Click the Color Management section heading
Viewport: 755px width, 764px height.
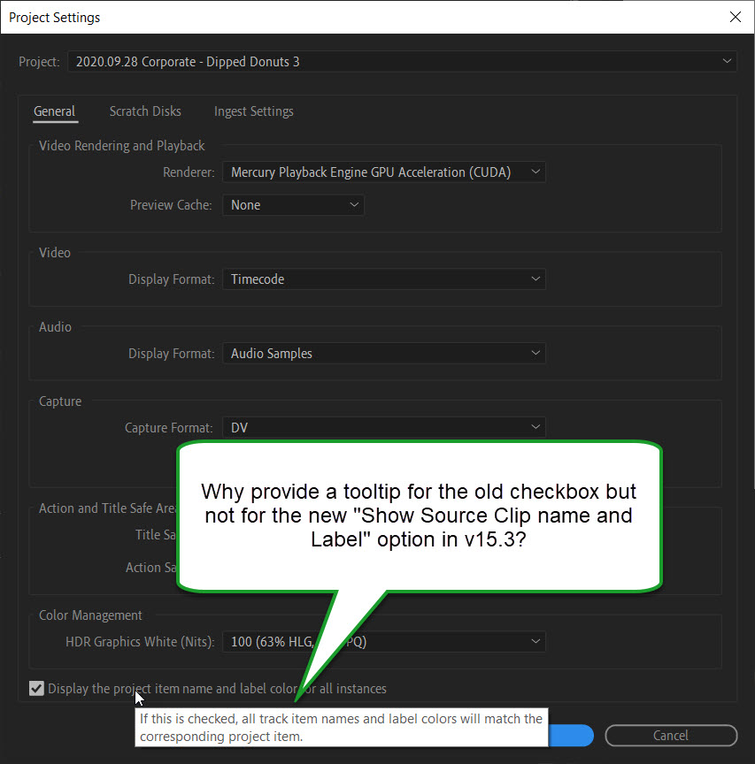pos(90,615)
